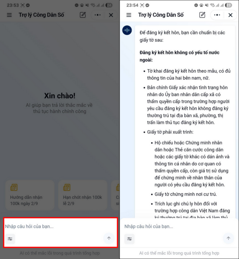Close the mini app on left screen
Screen dimensions: 239x259
(111, 15)
